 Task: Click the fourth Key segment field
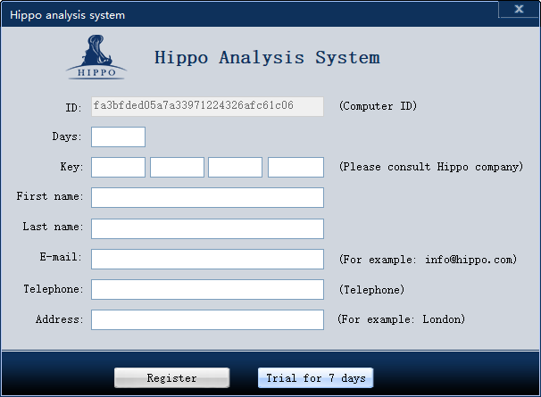pyautogui.click(x=295, y=167)
